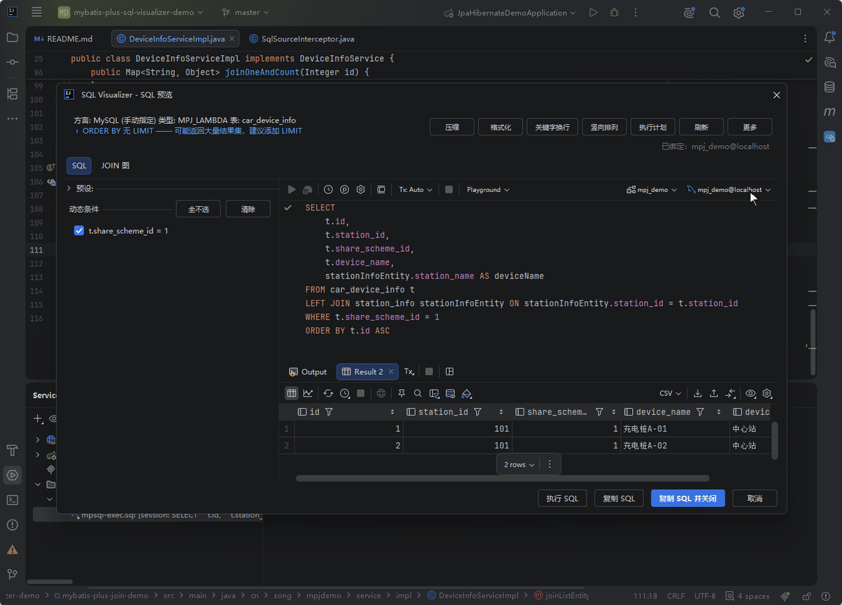Open notifications bell in right sidebar
The height and width of the screenshot is (605, 842).
pos(830,37)
